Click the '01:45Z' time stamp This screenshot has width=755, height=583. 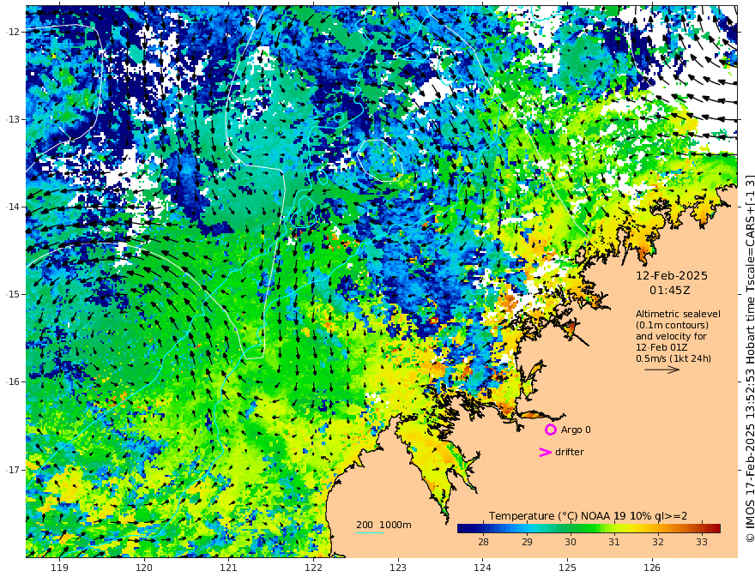[670, 291]
